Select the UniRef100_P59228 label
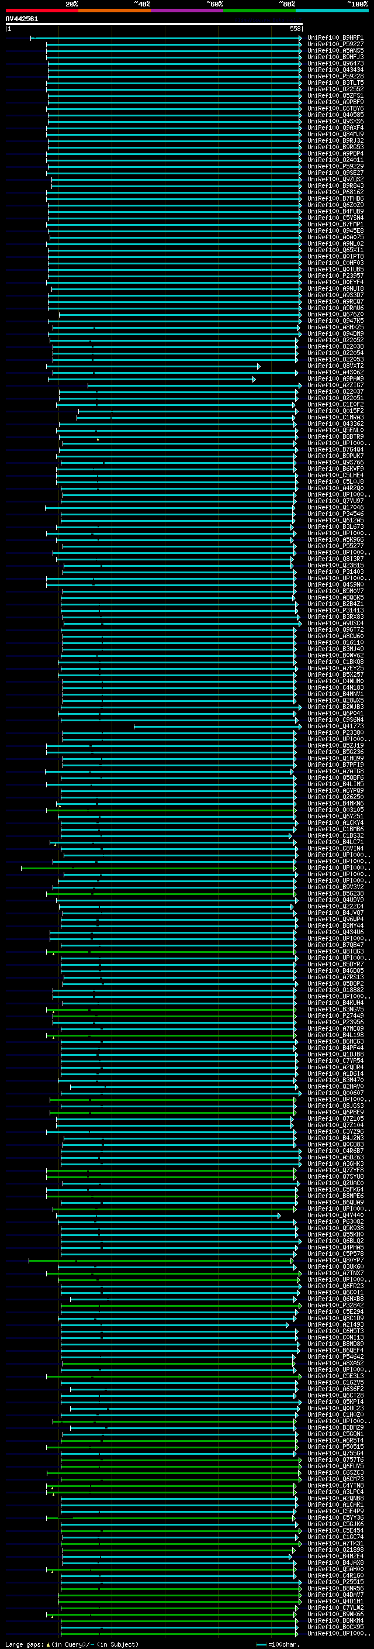The image size is (374, 1649). (x=335, y=76)
